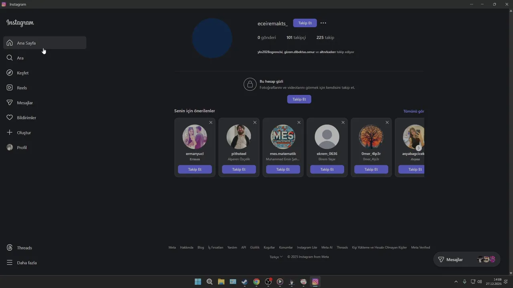Open Windows Start button
This screenshot has height=288, width=513.
[198, 282]
